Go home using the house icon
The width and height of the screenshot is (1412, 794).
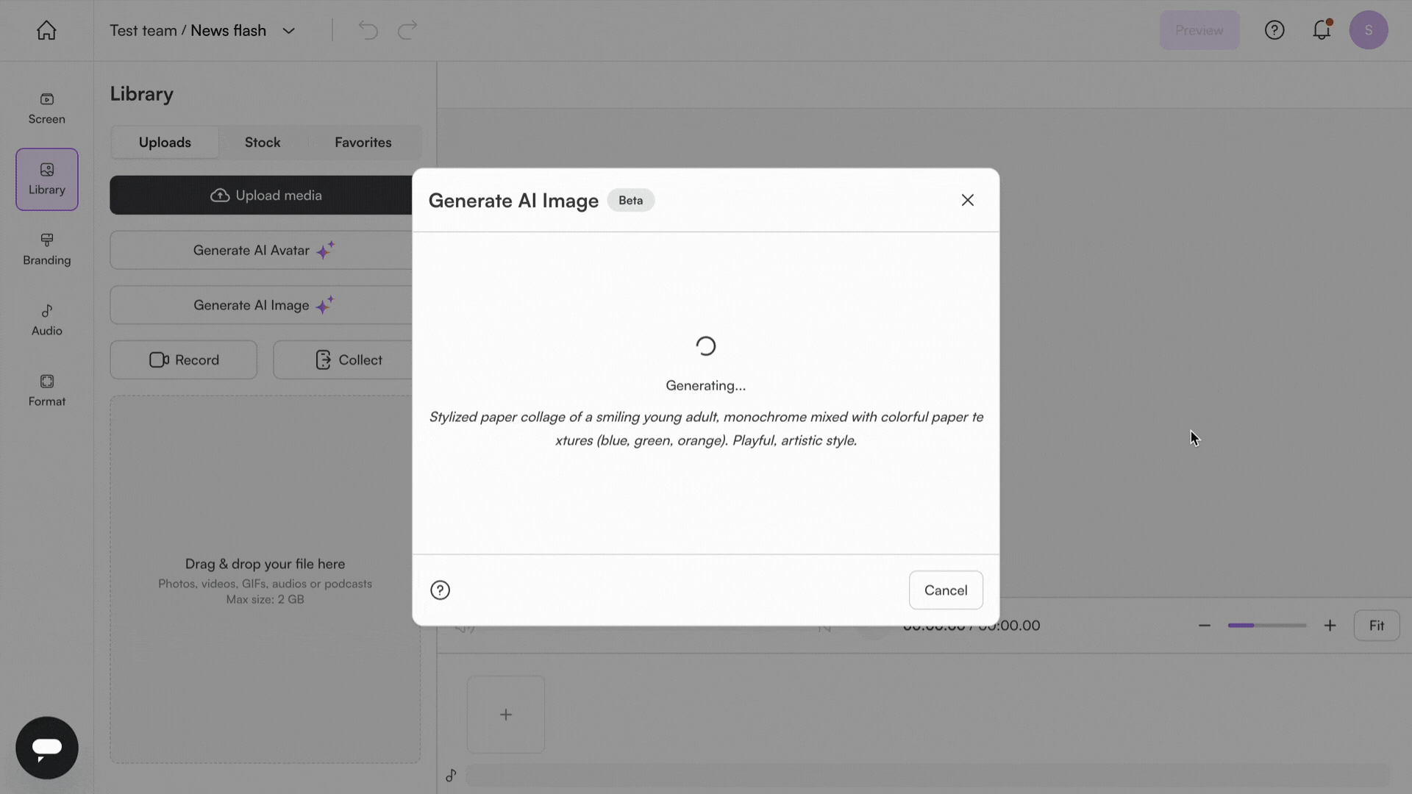point(46,30)
